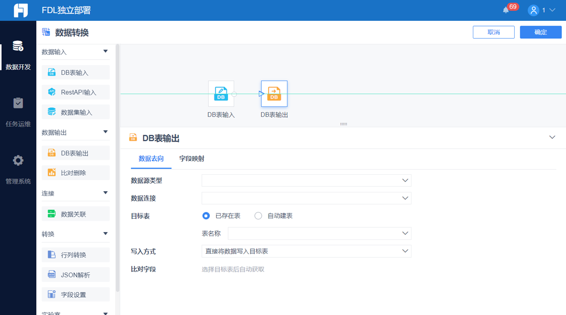Collapse the DB表输出 settings panel chevron
Image resolution: width=566 pixels, height=315 pixels.
click(552, 137)
